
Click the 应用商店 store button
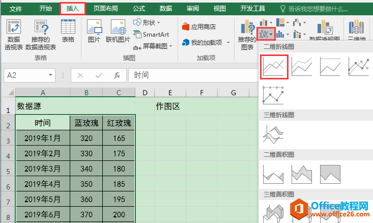click(x=199, y=26)
